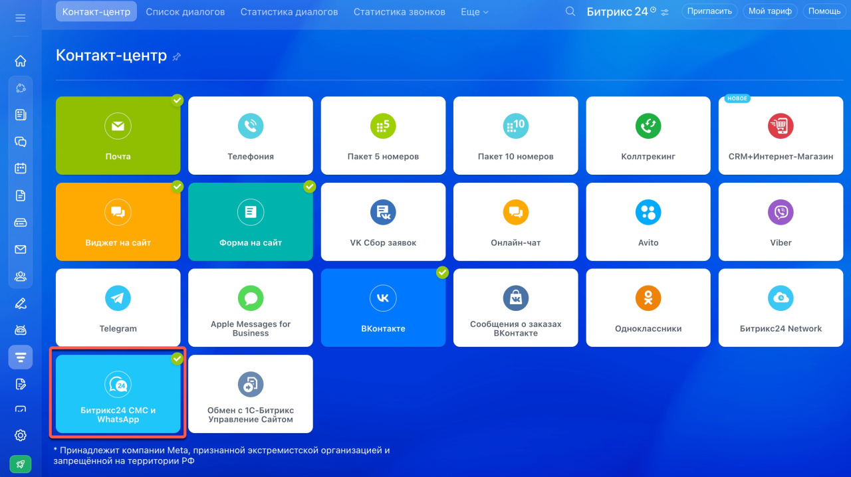Click the Avito icon
Viewport: 851px width, 477px height.
click(648, 212)
